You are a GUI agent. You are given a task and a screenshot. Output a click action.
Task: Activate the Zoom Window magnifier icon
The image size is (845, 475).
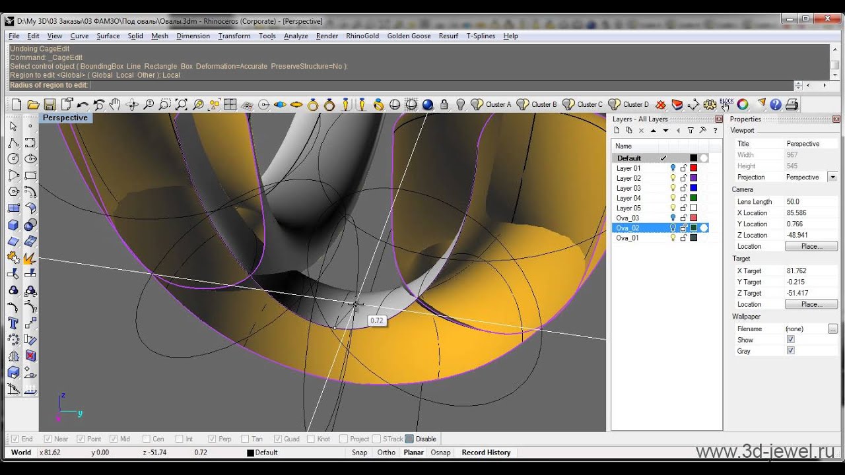[x=165, y=104]
